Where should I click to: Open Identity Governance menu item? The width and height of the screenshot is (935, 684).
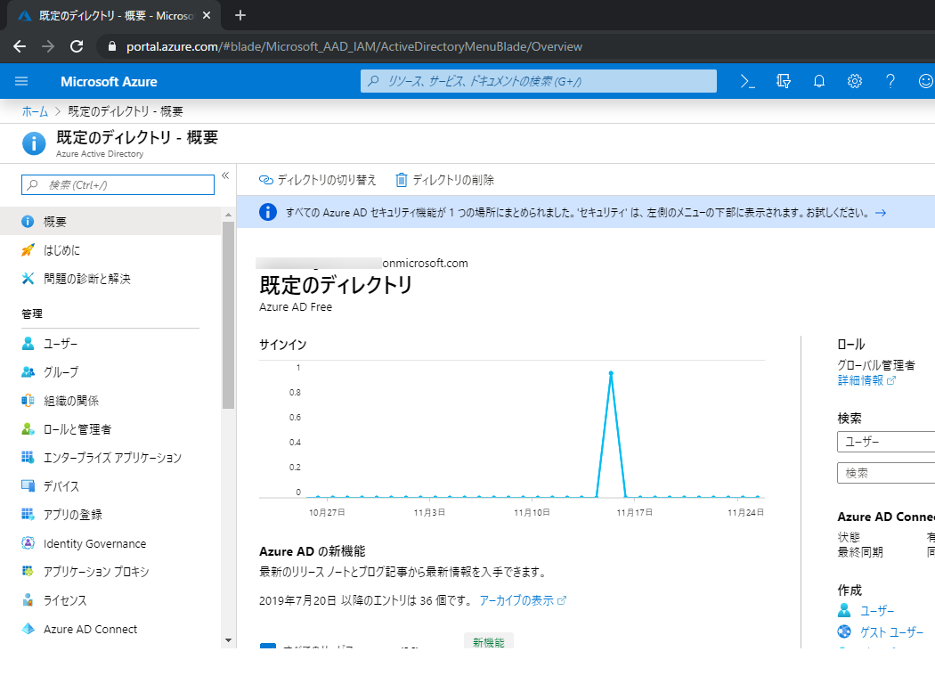click(x=110, y=543)
